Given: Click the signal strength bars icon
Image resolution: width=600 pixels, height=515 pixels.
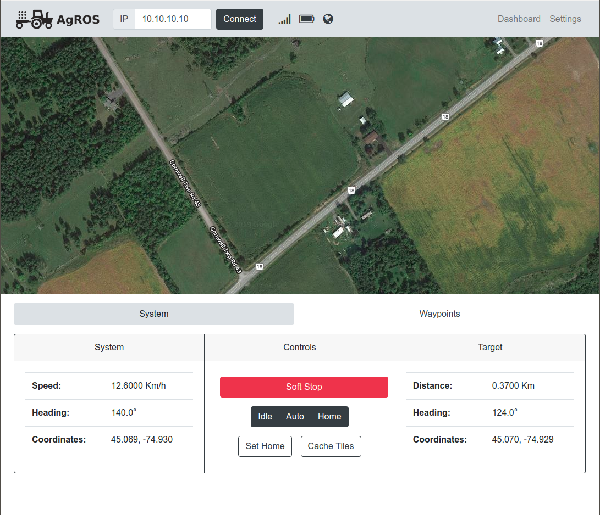Looking at the screenshot, I should [x=284, y=19].
